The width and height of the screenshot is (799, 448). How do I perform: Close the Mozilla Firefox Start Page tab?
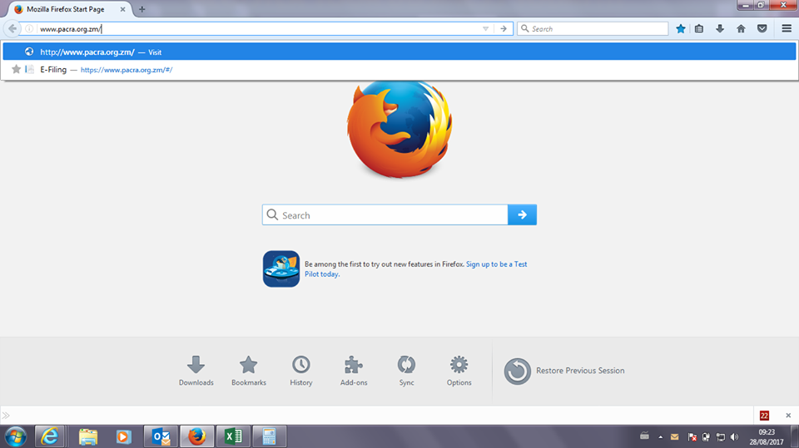click(x=123, y=9)
